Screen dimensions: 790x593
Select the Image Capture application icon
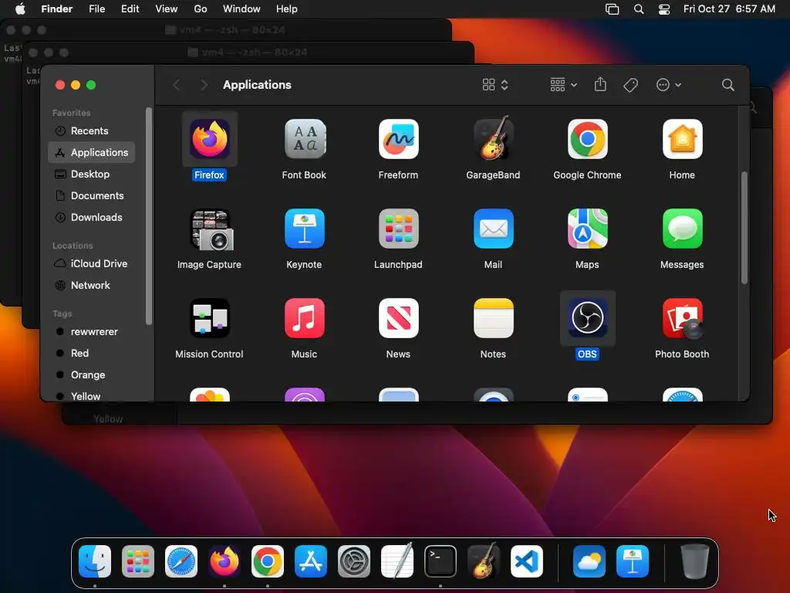(211, 229)
